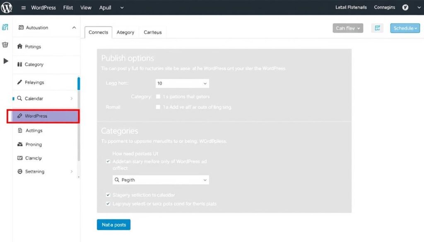Select the Proning sidebar icon
The height and width of the screenshot is (242, 424).
[20, 144]
